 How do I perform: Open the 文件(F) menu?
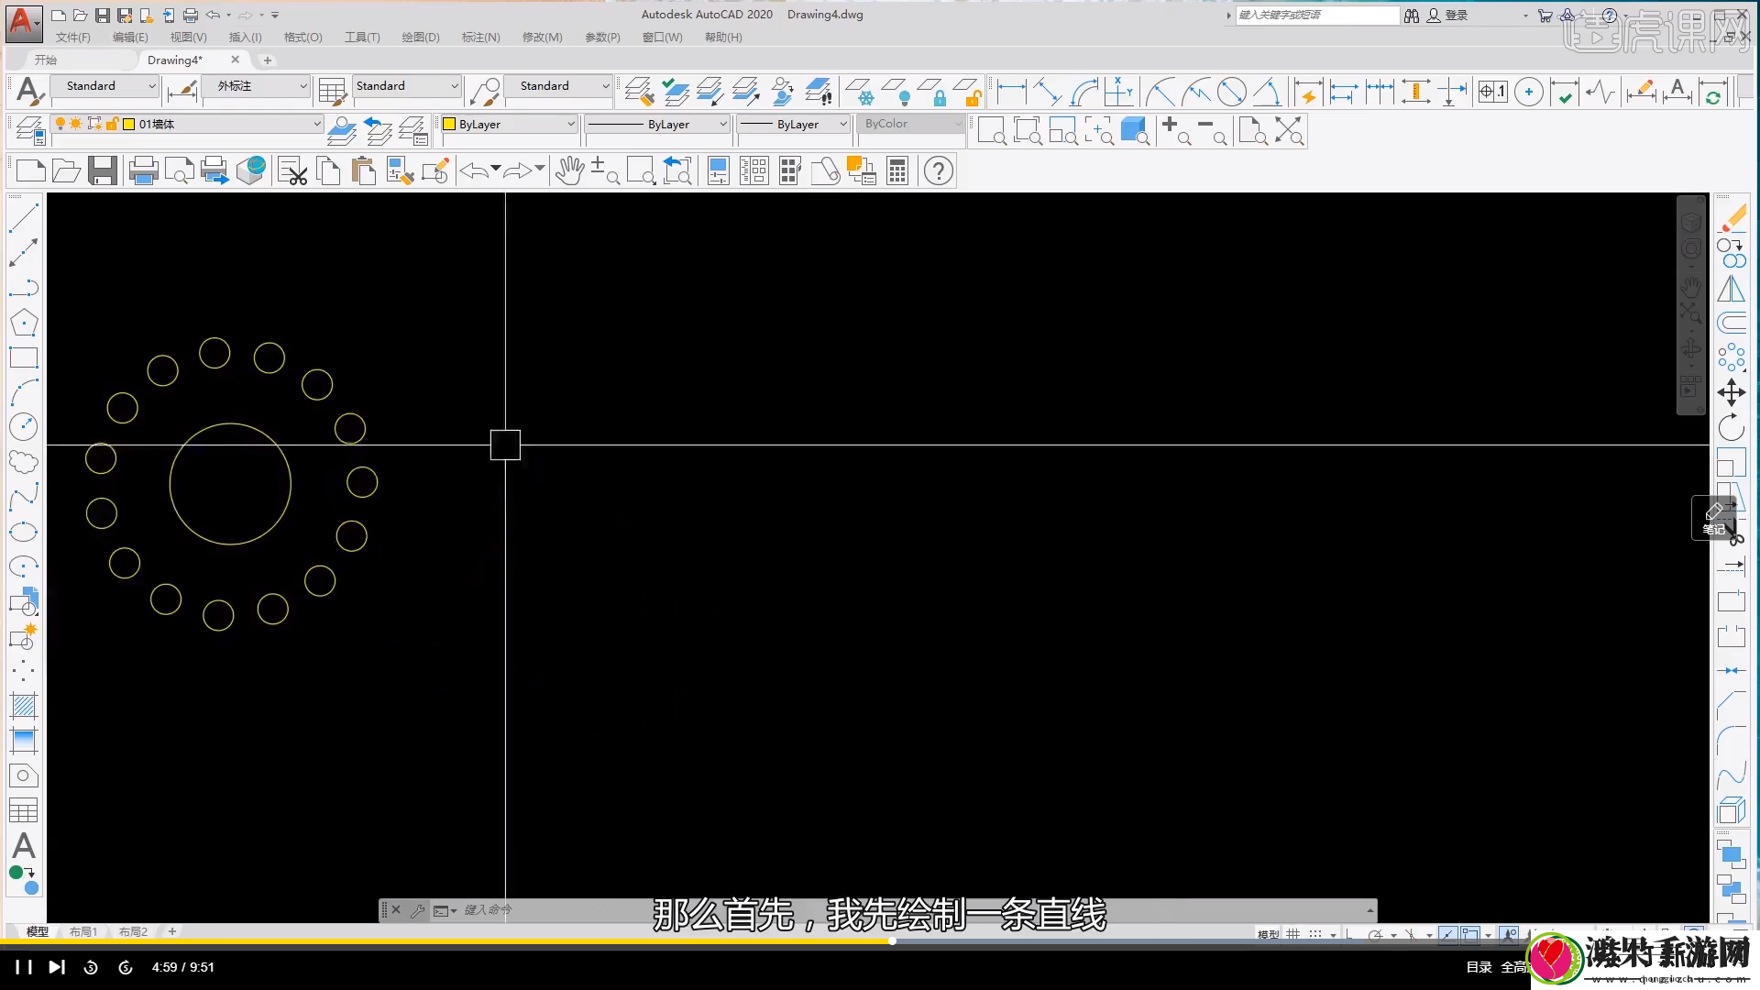click(x=73, y=38)
